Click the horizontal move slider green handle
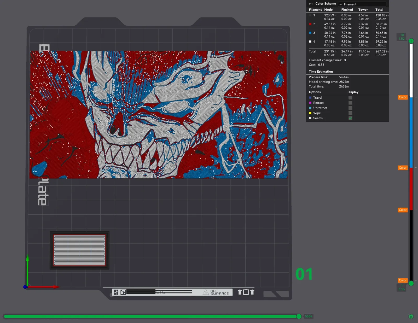This screenshot has width=418, height=323. (299, 316)
